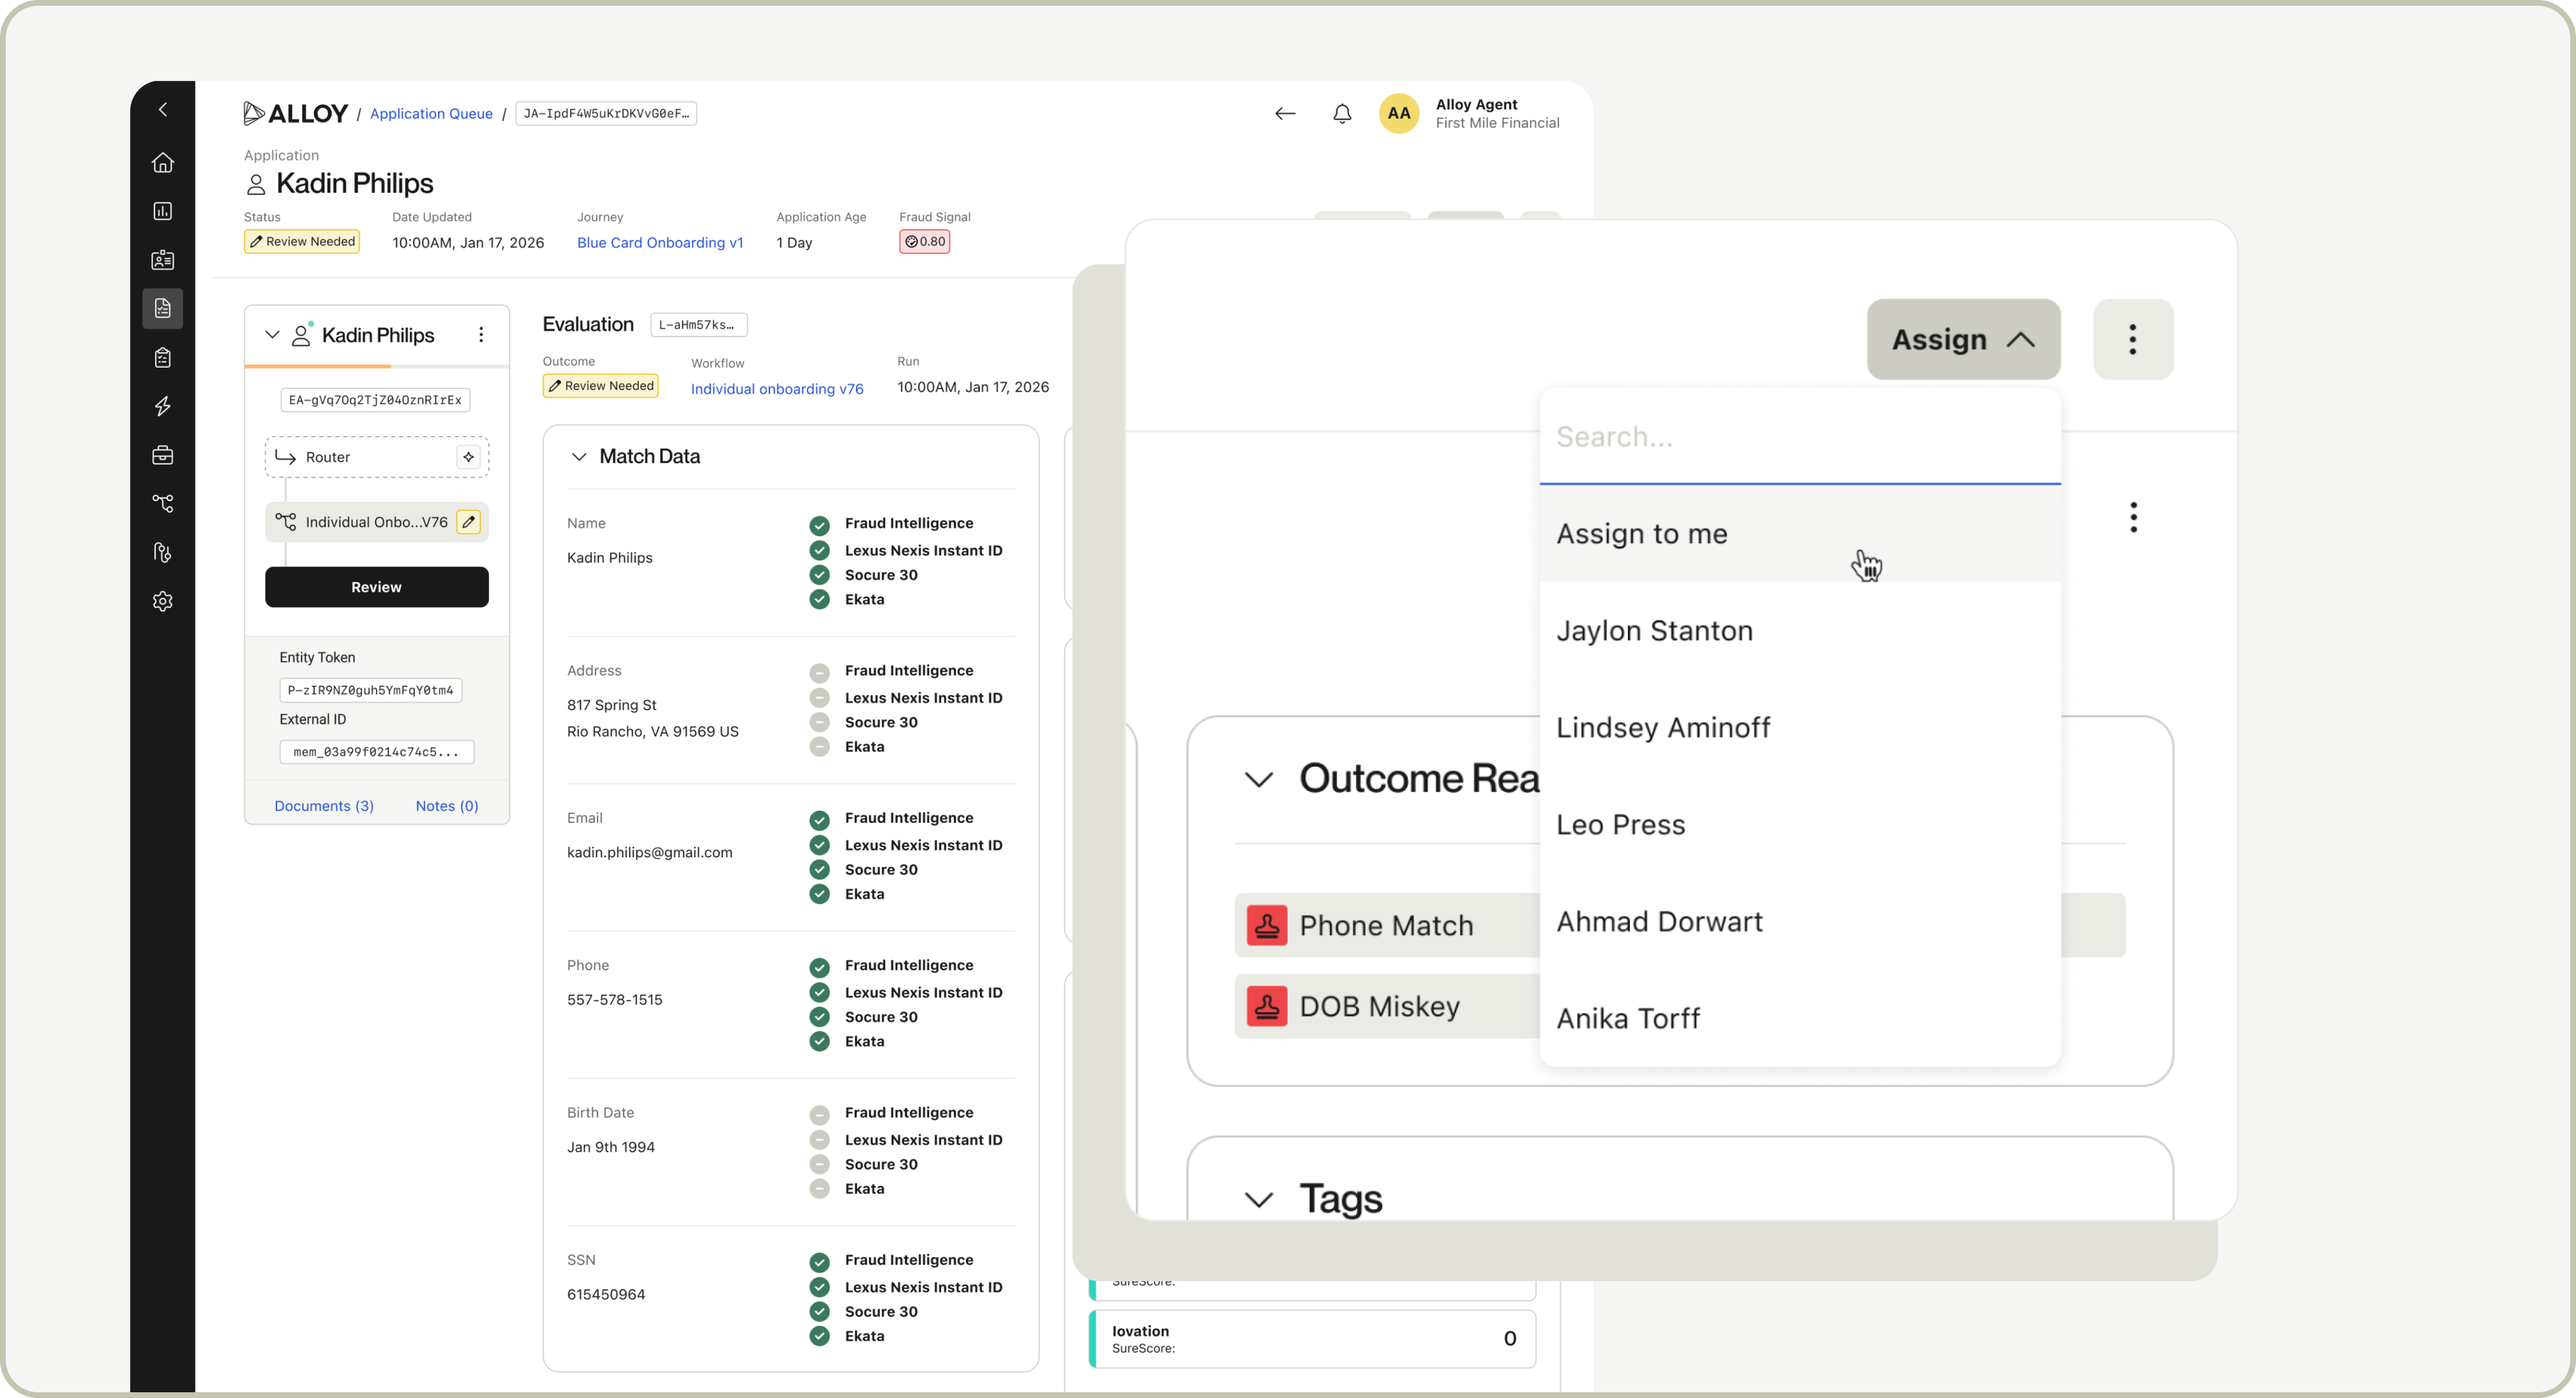Image resolution: width=2576 pixels, height=1398 pixels.
Task: Collapse the Outcome Reasons section chevron
Action: coord(1258,779)
